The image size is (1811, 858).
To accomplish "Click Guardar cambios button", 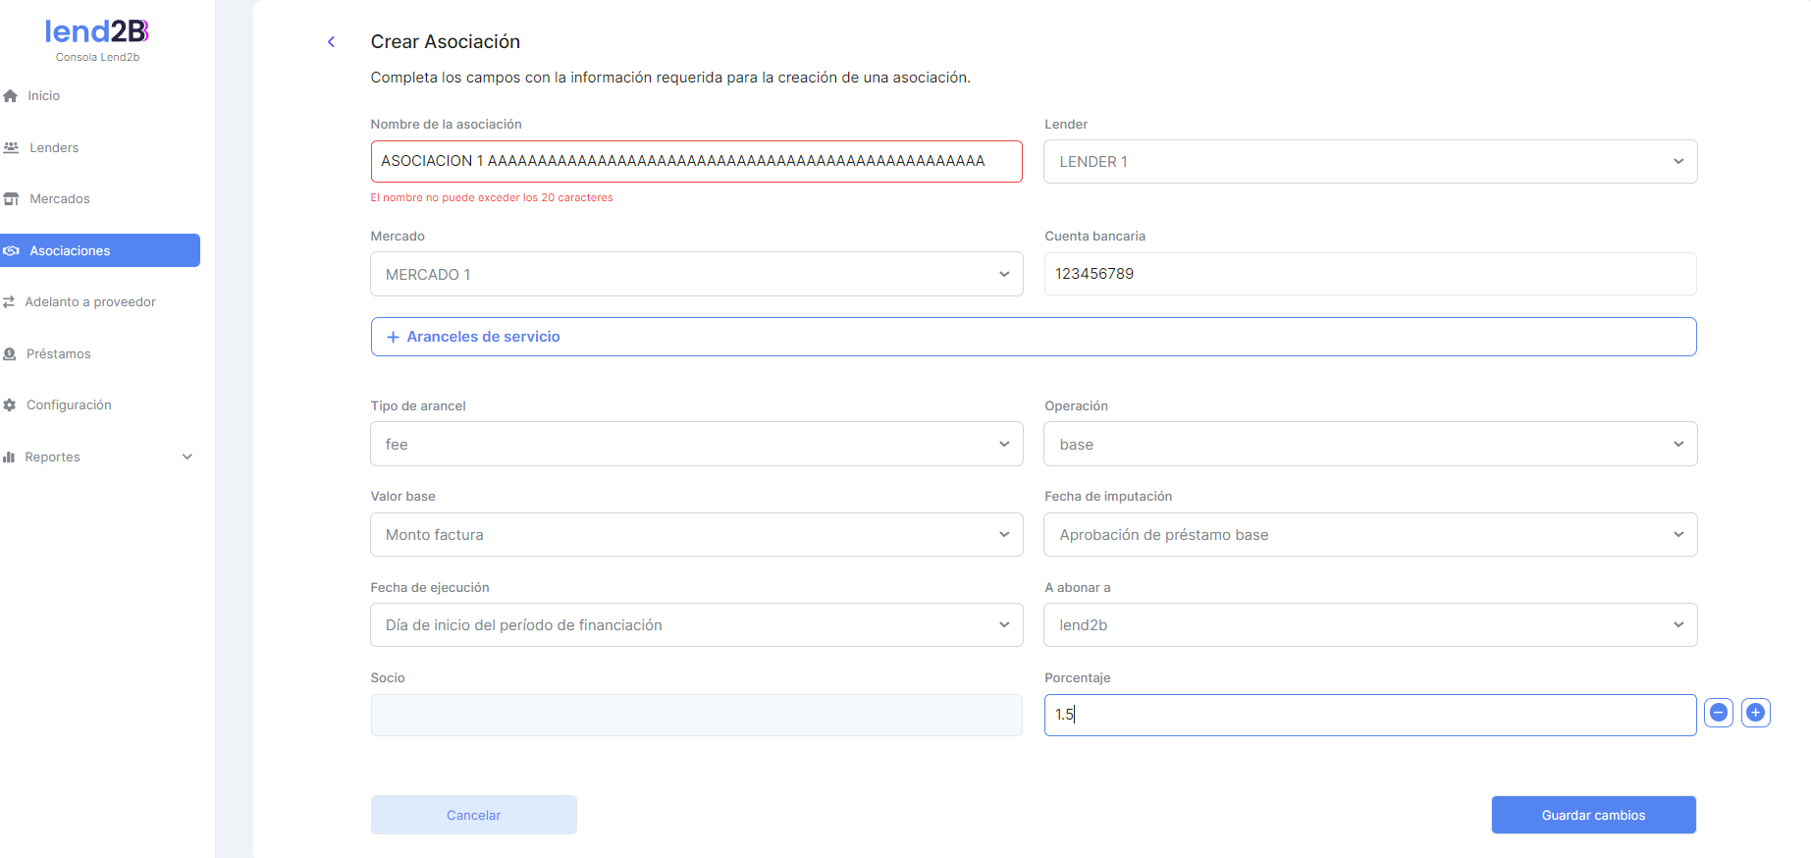I will (1593, 815).
